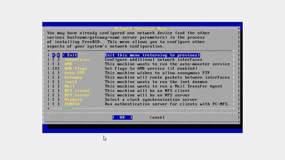Click the OK button
Screen dimensions: 285x160
122,117
